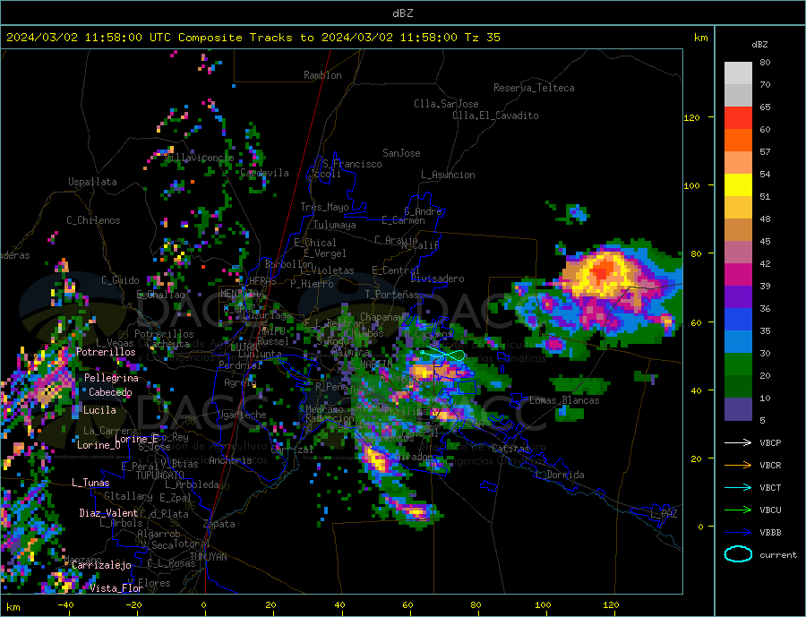The height and width of the screenshot is (617, 806).
Task: Click the '65' value on the dBZ legend
Action: (x=765, y=107)
